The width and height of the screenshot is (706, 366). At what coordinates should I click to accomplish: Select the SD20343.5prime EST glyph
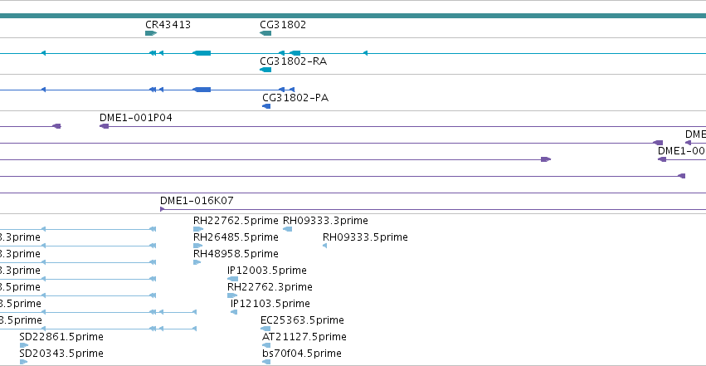(23, 363)
